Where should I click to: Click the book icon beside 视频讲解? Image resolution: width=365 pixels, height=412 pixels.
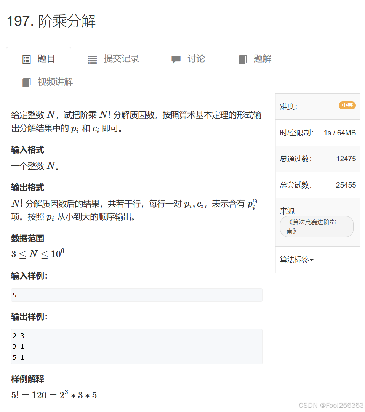(x=26, y=82)
